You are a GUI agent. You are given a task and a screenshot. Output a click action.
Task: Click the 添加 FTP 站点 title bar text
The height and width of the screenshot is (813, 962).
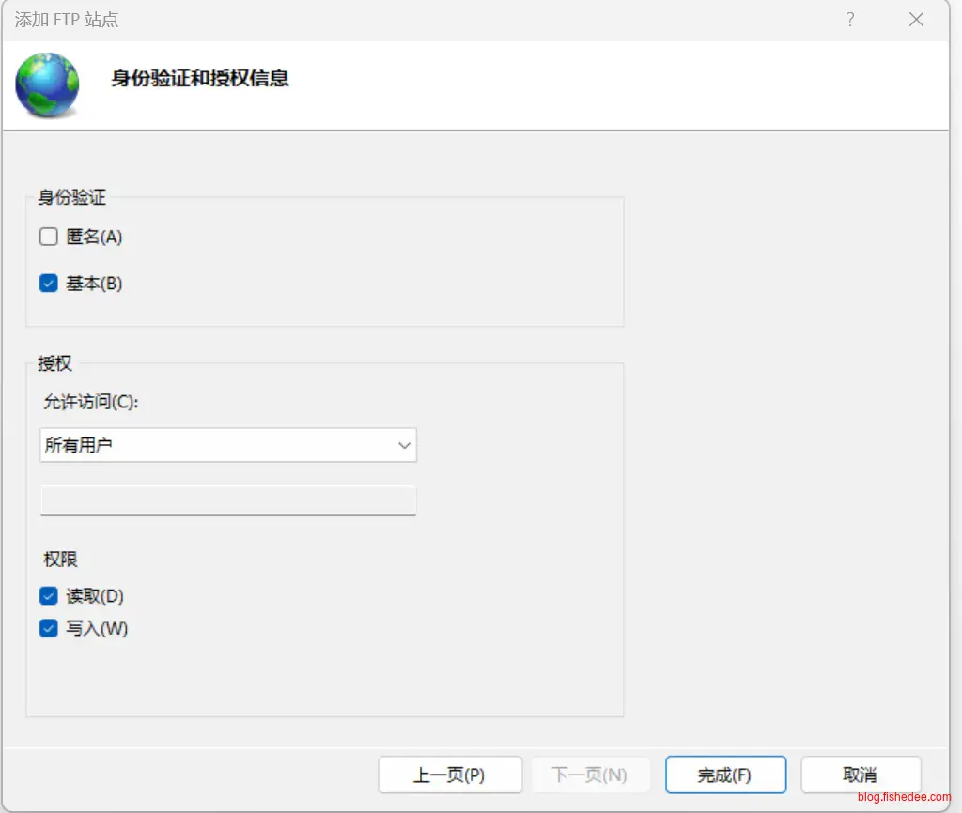pos(67,20)
